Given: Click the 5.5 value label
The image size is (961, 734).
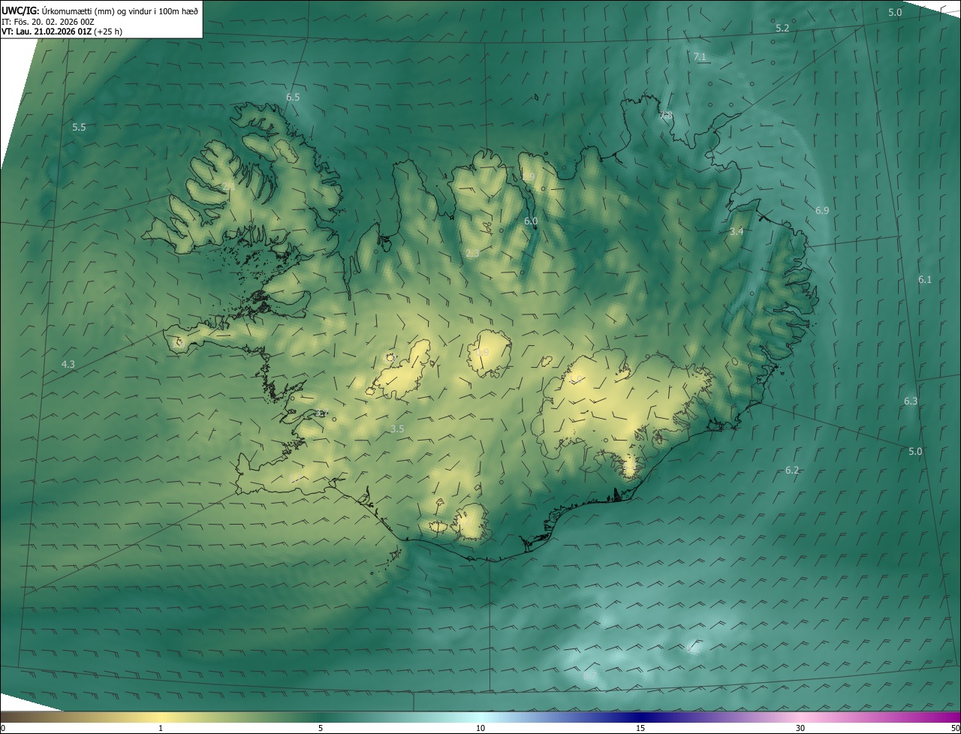Looking at the screenshot, I should click(x=79, y=128).
